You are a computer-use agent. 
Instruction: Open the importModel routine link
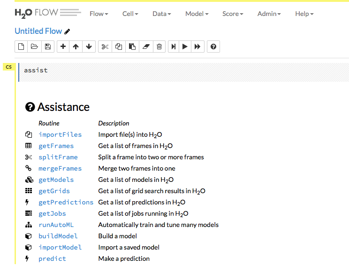click(x=60, y=248)
